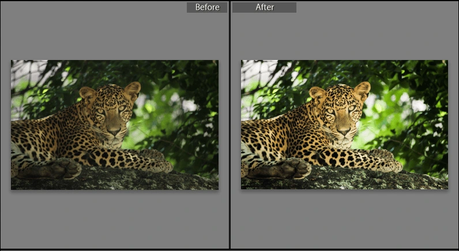Select the After leopard photo
Screen dimensions: 459x251
(x=344, y=125)
